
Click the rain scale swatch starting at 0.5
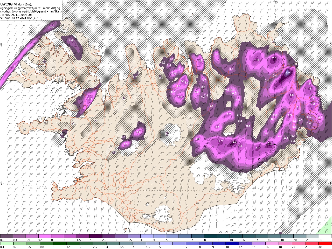coord(33,243)
